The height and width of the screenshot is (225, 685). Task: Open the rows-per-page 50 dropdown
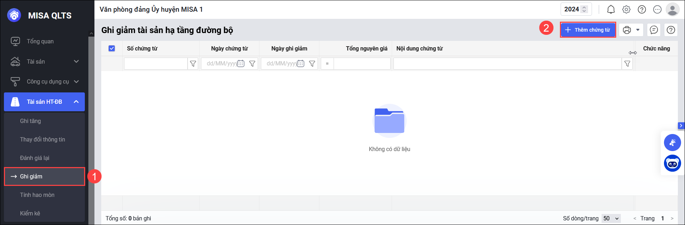point(611,218)
